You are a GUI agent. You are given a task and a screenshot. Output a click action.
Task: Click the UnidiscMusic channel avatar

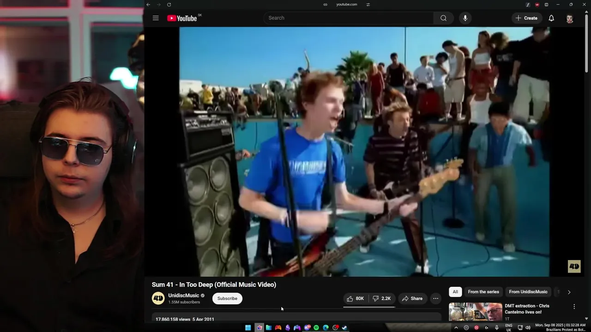pyautogui.click(x=158, y=298)
